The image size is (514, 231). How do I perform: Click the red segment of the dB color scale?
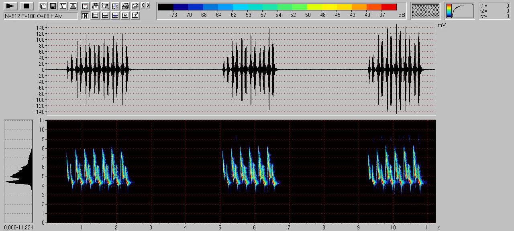[x=389, y=7]
